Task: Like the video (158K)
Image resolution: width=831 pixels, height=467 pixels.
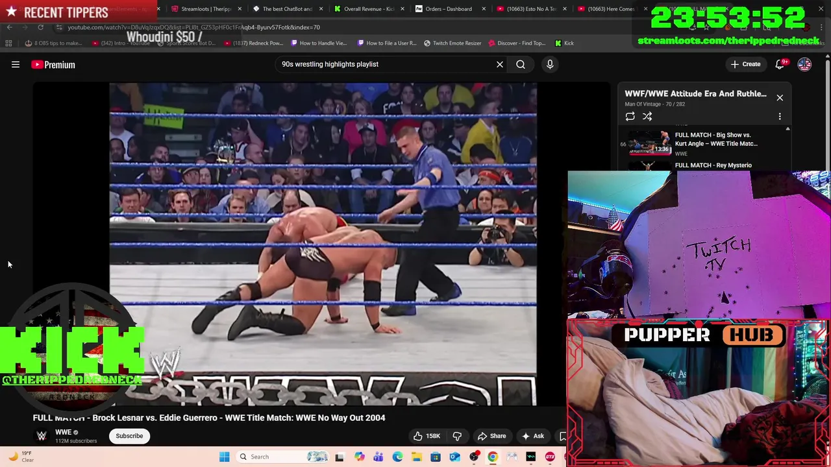Action: [427, 436]
